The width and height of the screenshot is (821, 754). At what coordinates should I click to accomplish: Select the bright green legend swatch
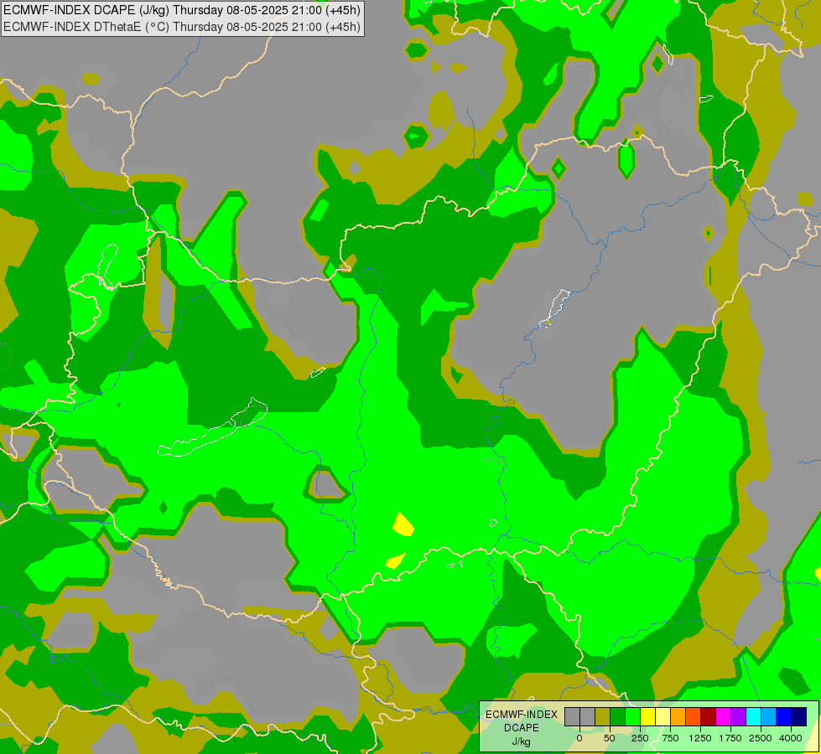click(633, 717)
